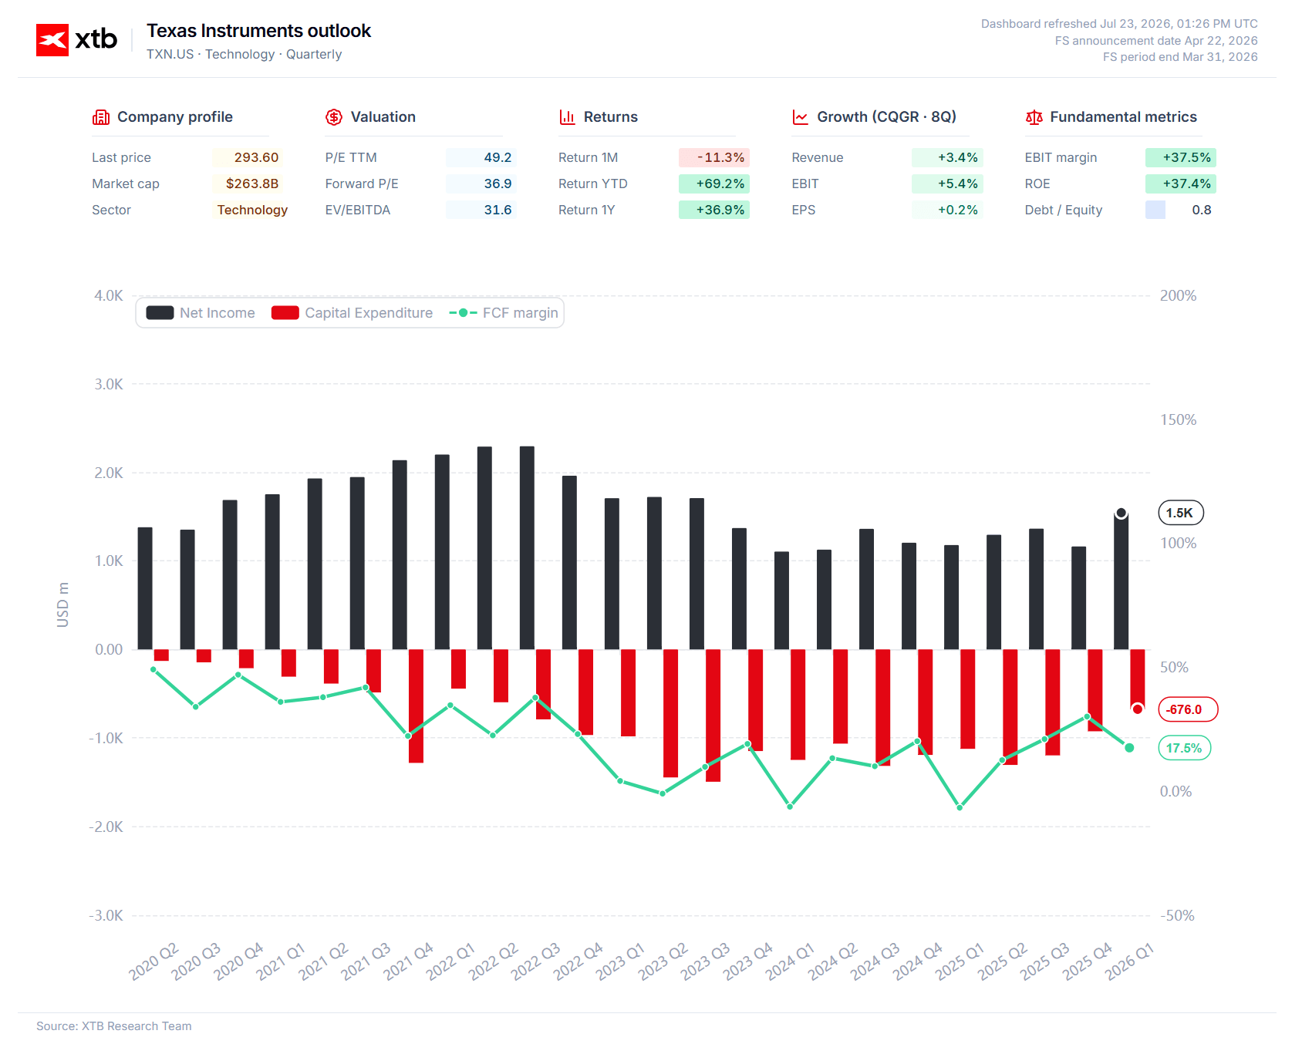
Task: Click the 2023 Q2 x-axis label
Action: (663, 961)
